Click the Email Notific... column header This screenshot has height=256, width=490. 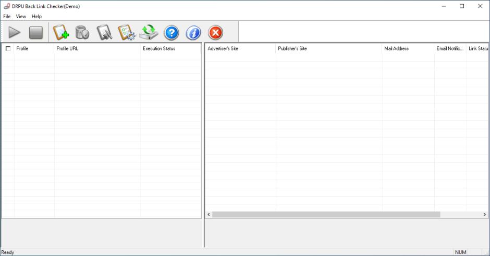(450, 48)
